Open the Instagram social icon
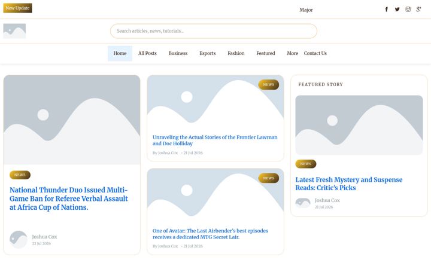Screen dimensions: 431x269 pyautogui.click(x=408, y=10)
